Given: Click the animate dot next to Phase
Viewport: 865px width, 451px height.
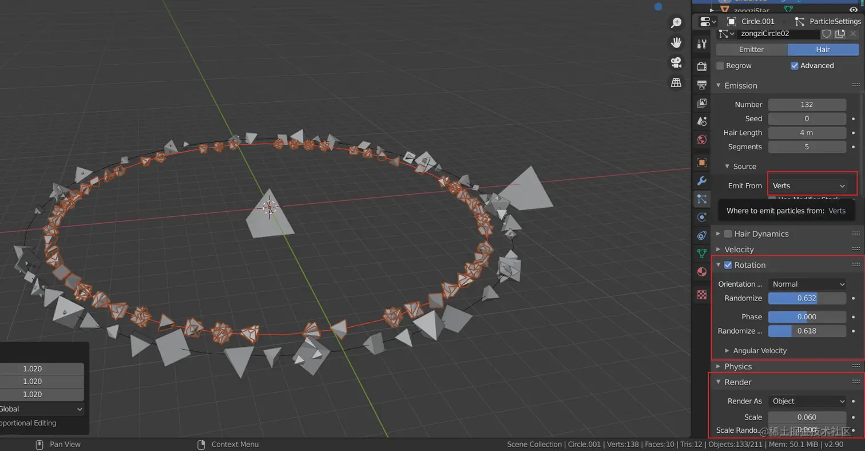Looking at the screenshot, I should point(853,317).
